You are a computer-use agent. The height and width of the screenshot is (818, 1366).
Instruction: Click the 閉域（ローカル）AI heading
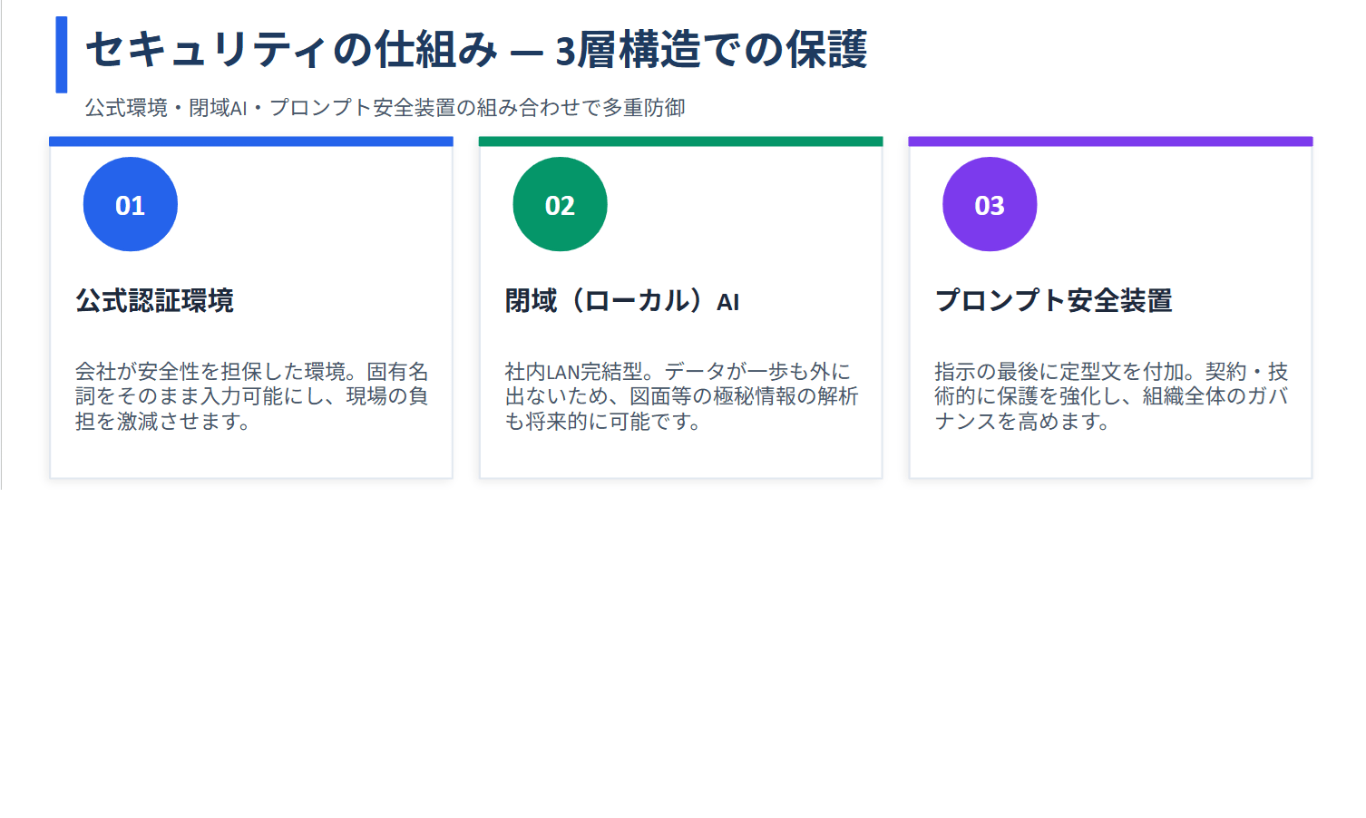(621, 300)
